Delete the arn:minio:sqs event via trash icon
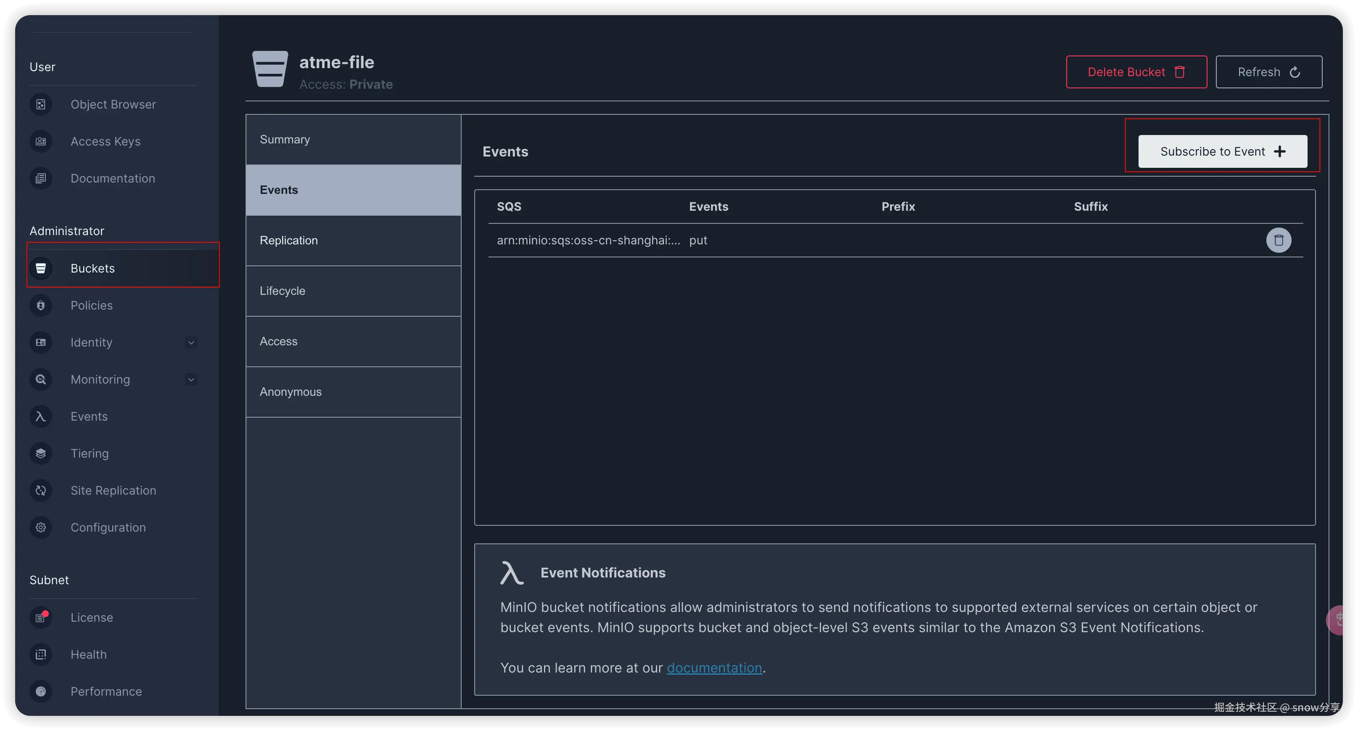Image resolution: width=1358 pixels, height=731 pixels. [1279, 241]
